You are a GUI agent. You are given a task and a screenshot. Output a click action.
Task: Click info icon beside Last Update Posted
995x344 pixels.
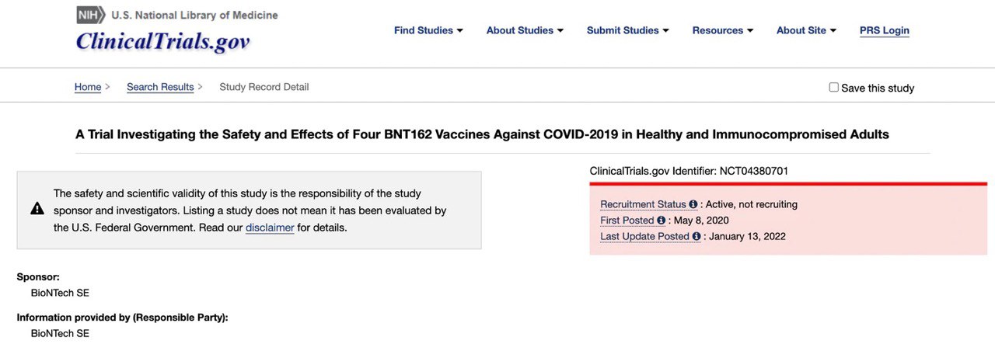(x=696, y=236)
